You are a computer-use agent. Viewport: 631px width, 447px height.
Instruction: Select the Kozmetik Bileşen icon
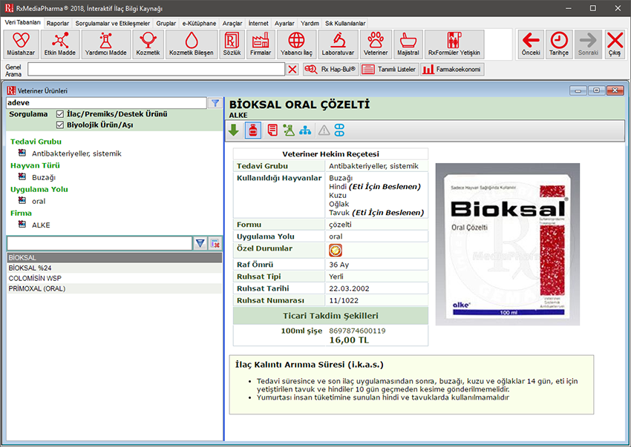(191, 44)
